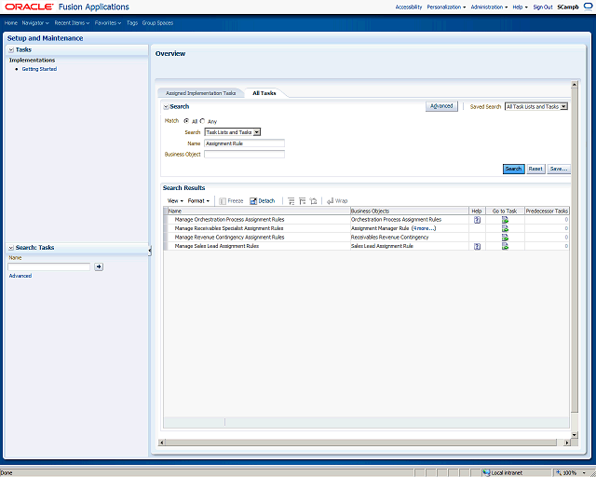Click the arrow search icon beside the task Name field

pos(99,266)
